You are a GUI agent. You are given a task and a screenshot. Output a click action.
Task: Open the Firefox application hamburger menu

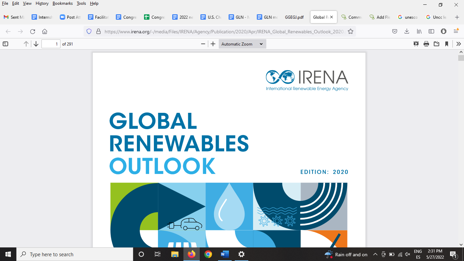point(456,31)
